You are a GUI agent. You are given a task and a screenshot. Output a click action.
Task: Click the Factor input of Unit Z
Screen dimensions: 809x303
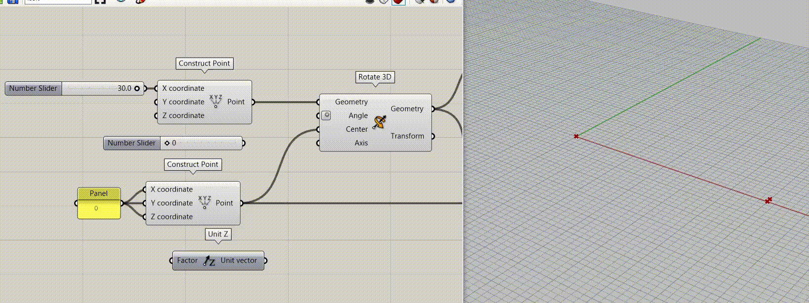coord(187,261)
